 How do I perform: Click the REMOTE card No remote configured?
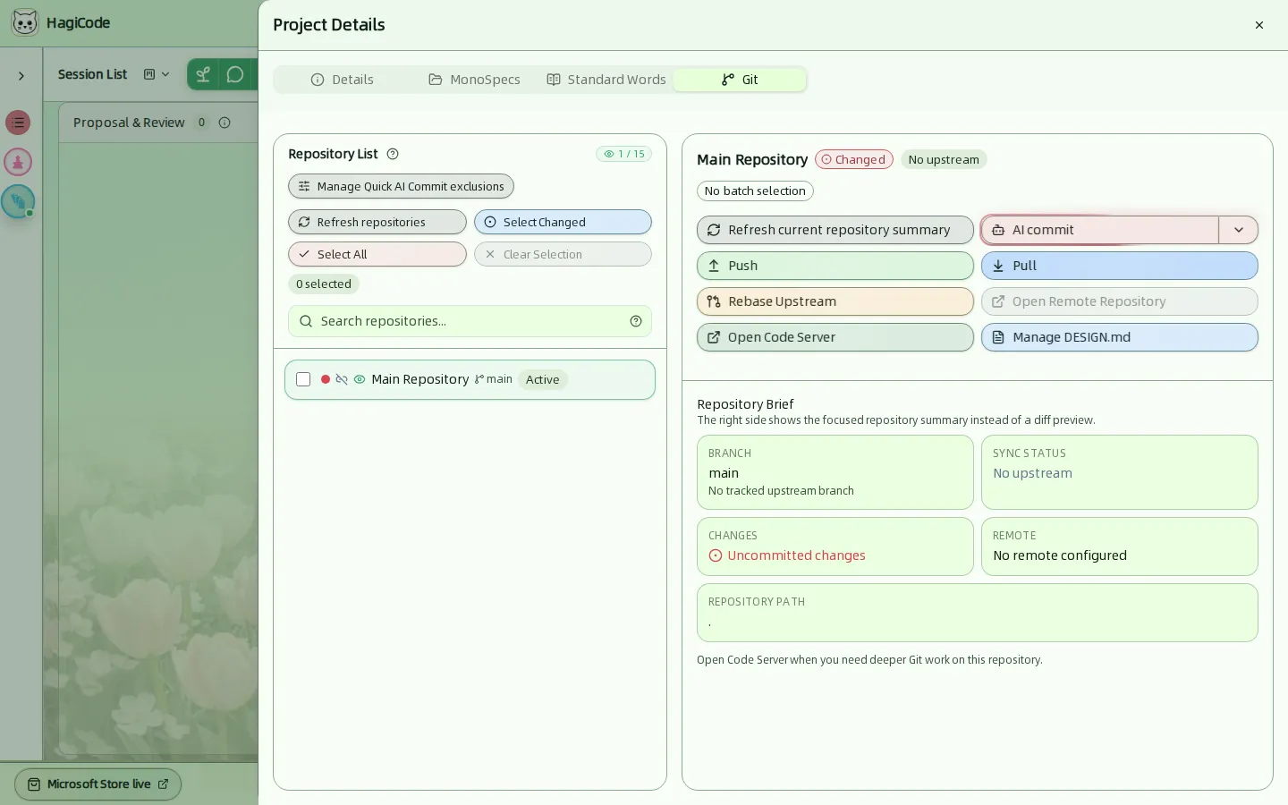[1120, 547]
